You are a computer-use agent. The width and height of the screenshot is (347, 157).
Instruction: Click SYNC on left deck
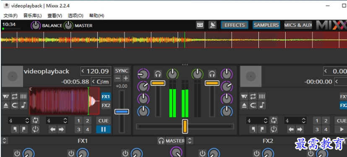pyautogui.click(x=122, y=71)
